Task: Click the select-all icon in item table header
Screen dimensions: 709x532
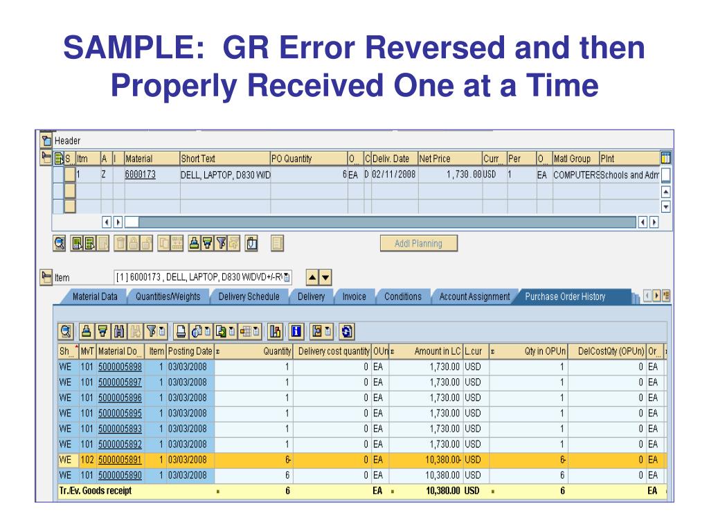Action: [x=60, y=159]
